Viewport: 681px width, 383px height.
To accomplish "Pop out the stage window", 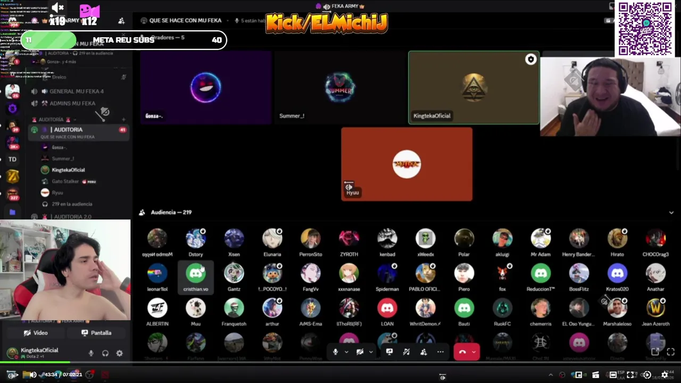I will tap(655, 352).
